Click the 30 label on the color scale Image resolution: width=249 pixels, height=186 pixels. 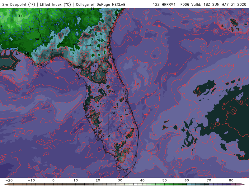(120, 180)
